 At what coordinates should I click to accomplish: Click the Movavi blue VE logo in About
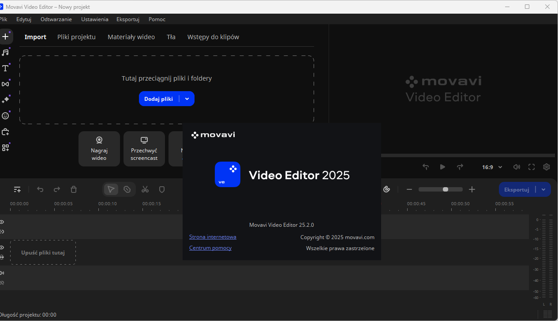[x=228, y=174]
